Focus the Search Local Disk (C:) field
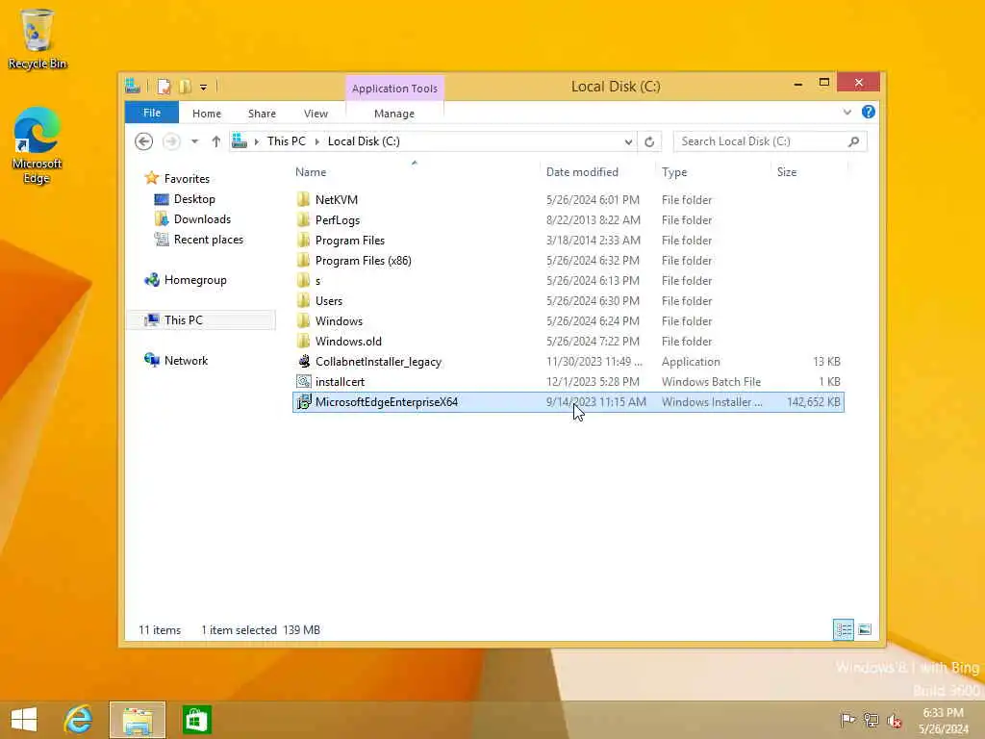985x739 pixels. coord(770,141)
